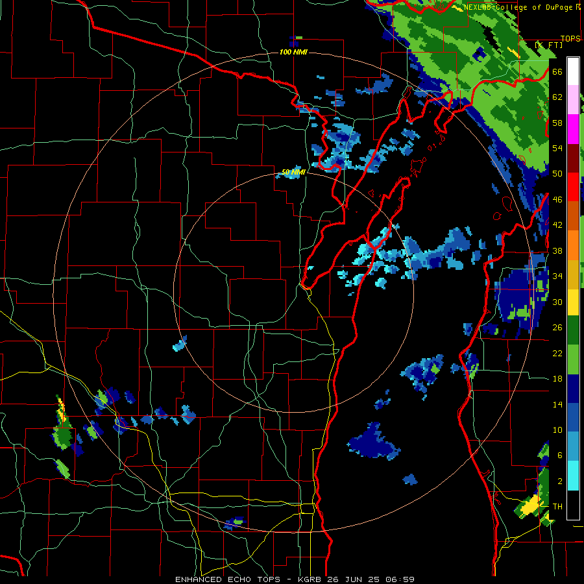Select the bright red legend swatch

pyautogui.click(x=573, y=187)
